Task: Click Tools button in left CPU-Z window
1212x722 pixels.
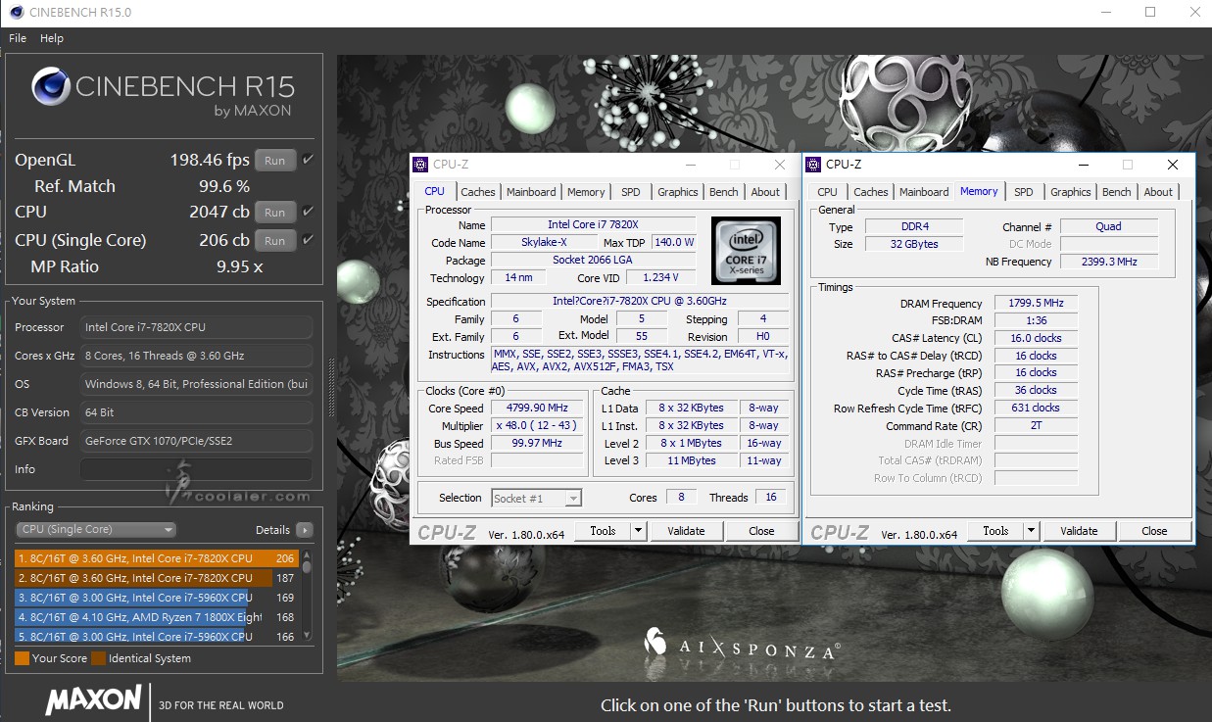Action: point(603,531)
